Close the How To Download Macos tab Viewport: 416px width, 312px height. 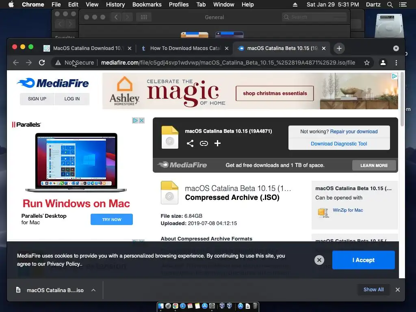227,48
